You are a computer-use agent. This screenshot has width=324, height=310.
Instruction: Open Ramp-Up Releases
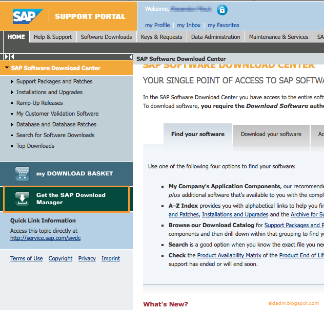click(x=39, y=103)
